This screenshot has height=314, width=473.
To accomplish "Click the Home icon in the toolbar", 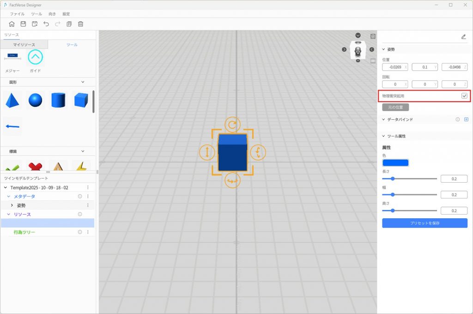I will click(x=12, y=24).
